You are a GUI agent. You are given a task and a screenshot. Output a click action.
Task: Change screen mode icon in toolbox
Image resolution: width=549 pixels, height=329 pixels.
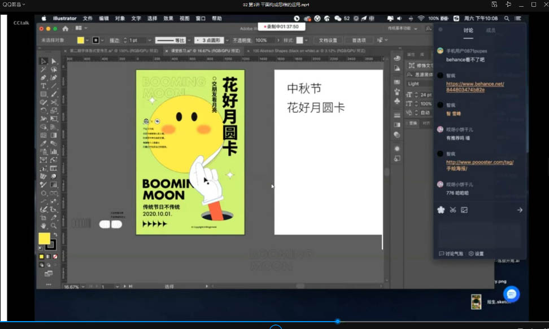click(x=49, y=274)
